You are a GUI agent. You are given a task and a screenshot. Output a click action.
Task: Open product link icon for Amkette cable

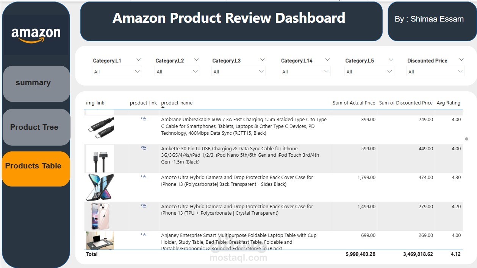[x=144, y=148]
